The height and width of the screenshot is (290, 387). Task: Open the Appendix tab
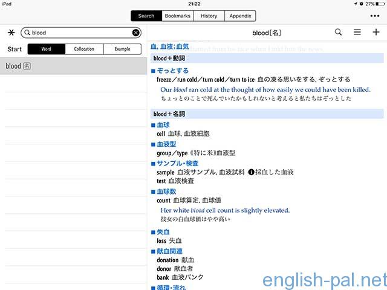coord(240,16)
